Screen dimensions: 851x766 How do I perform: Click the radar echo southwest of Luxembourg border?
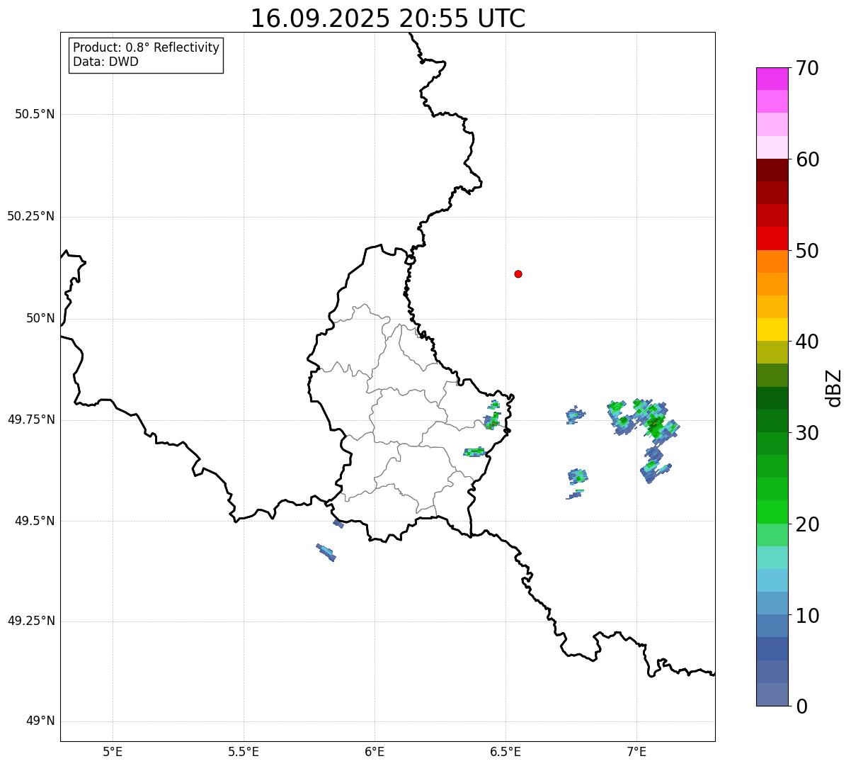(326, 551)
